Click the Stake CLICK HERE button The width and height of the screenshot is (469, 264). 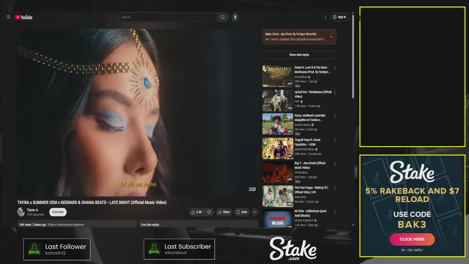(x=412, y=239)
